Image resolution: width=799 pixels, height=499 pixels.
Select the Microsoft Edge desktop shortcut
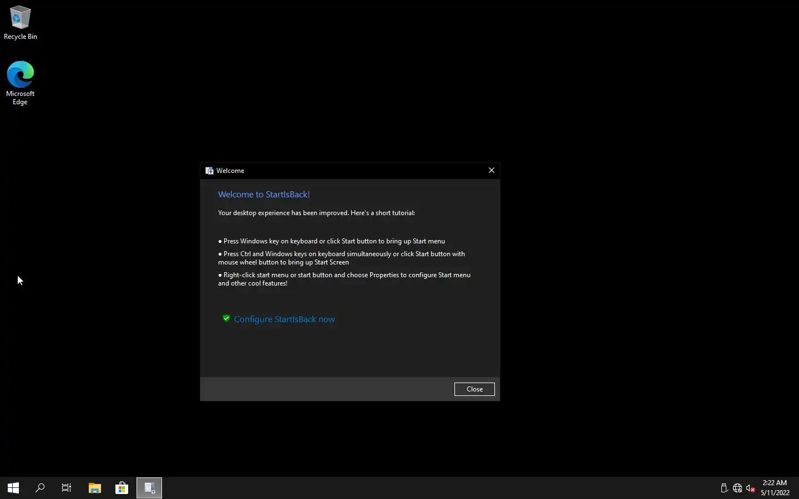[x=21, y=83]
